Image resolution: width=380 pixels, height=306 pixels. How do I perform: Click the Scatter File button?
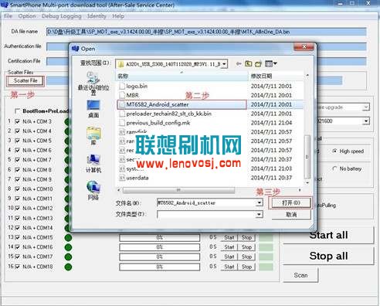point(25,81)
